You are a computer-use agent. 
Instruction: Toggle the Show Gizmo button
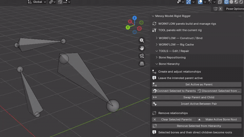pyautogui.click(x=188, y=2)
